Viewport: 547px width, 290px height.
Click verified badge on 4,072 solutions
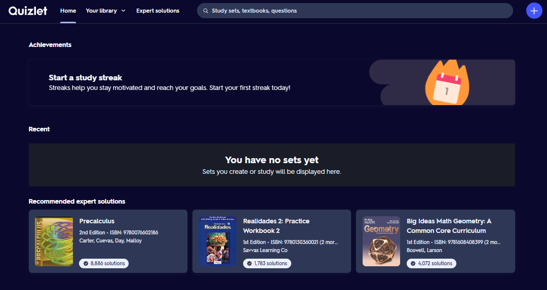point(413,264)
